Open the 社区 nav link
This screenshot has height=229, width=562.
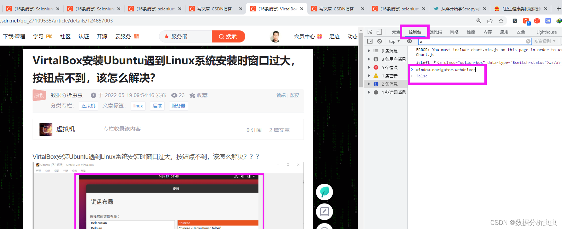65,36
